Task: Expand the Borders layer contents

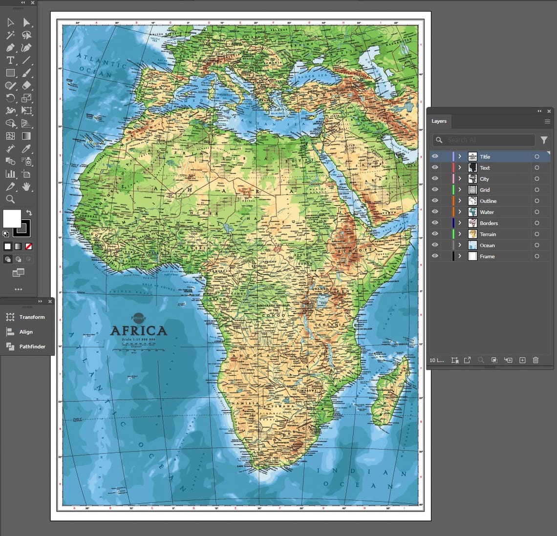Action: 460,223
